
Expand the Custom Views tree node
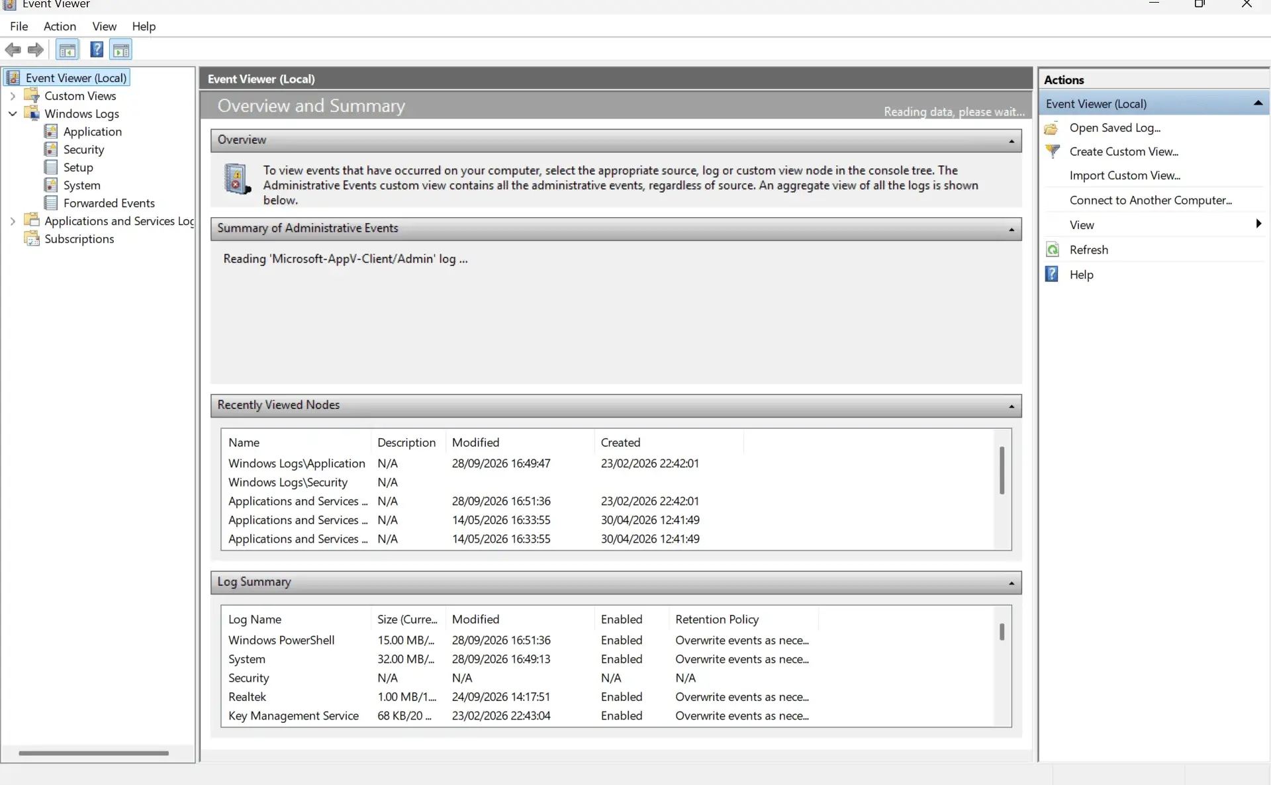(x=13, y=96)
